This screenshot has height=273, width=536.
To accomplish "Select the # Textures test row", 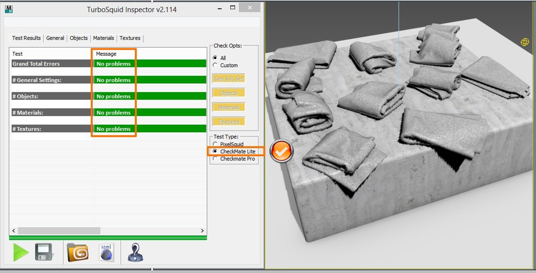I will (x=109, y=129).
